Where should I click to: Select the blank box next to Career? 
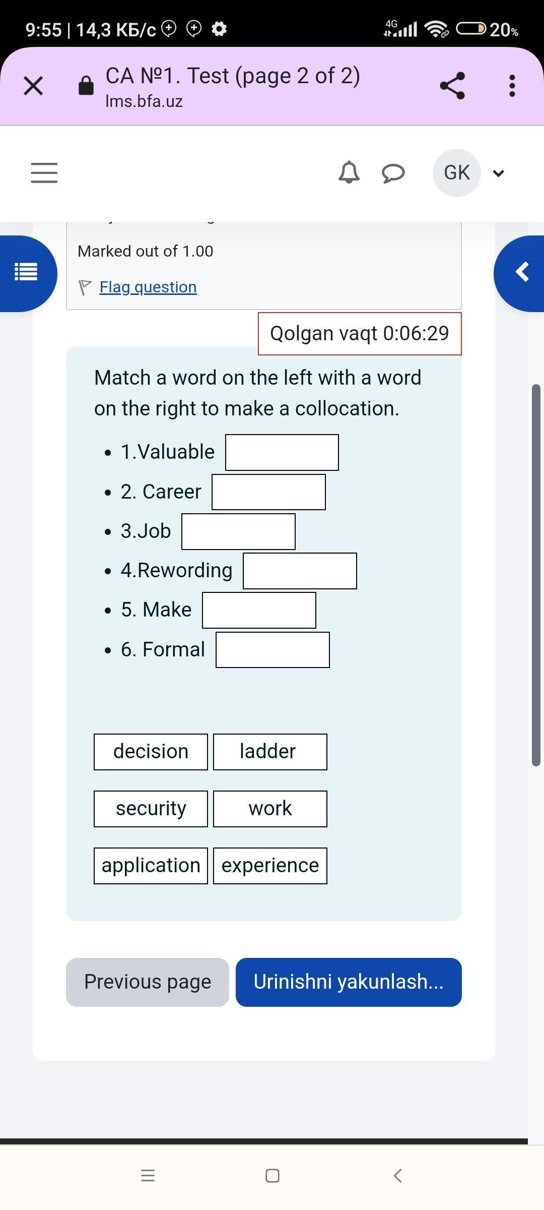pos(268,492)
